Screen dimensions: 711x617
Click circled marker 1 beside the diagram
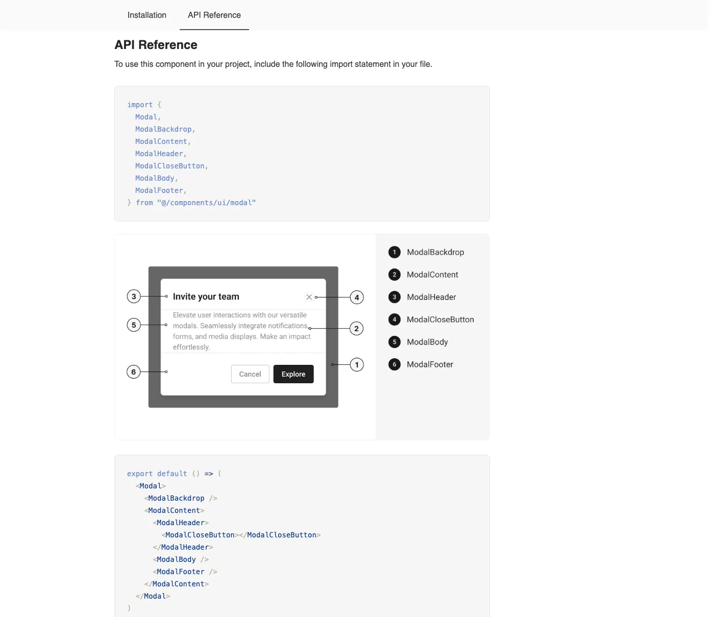coord(357,365)
